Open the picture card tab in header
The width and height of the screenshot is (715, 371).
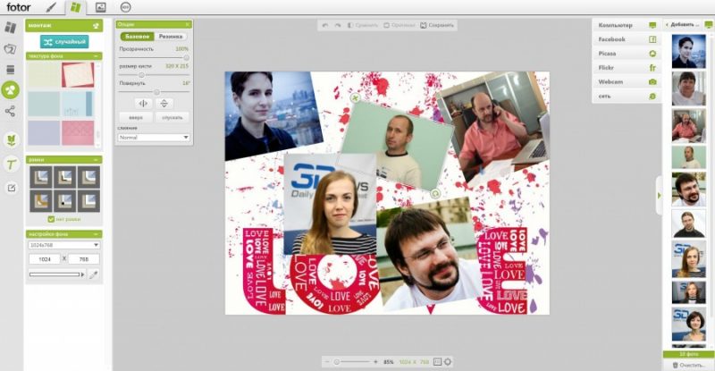click(x=100, y=7)
